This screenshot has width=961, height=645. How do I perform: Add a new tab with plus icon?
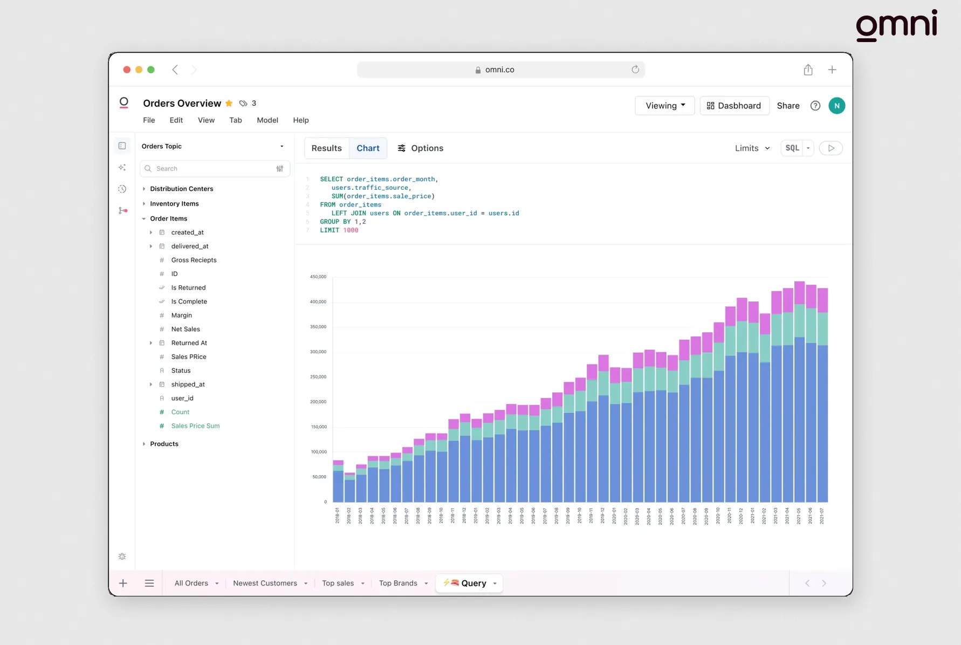pyautogui.click(x=123, y=583)
